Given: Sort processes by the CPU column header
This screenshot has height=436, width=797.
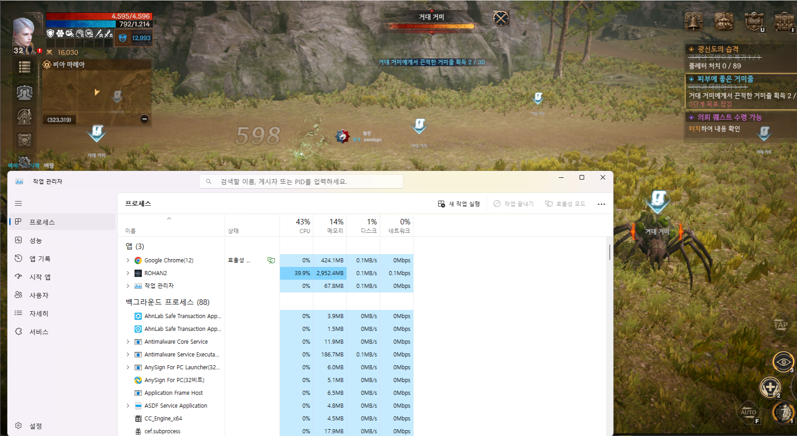Looking at the screenshot, I should click(296, 225).
